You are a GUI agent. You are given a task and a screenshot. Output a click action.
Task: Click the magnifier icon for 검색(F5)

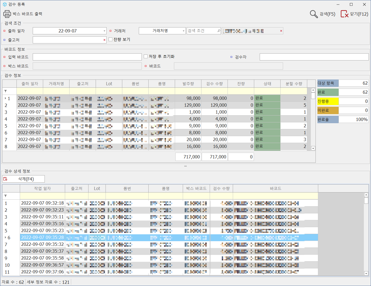tap(314, 14)
